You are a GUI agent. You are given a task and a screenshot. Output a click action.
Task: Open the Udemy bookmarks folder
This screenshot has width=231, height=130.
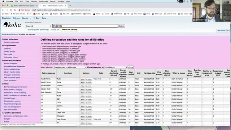pos(87,14)
